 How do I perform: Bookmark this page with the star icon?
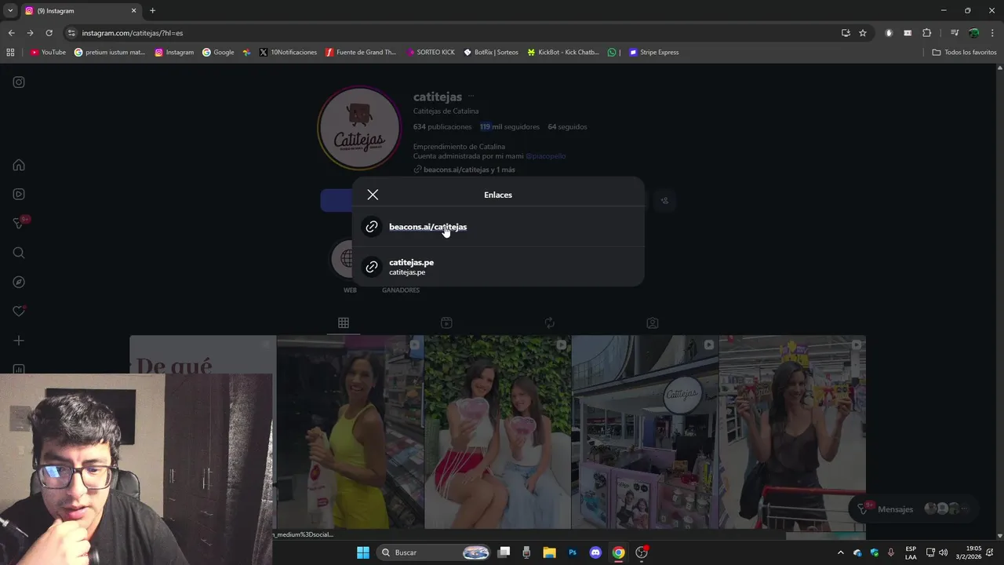click(863, 33)
